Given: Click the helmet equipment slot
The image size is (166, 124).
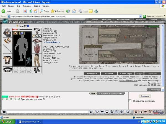Looking at the screenshot, I should click(x=7, y=33).
